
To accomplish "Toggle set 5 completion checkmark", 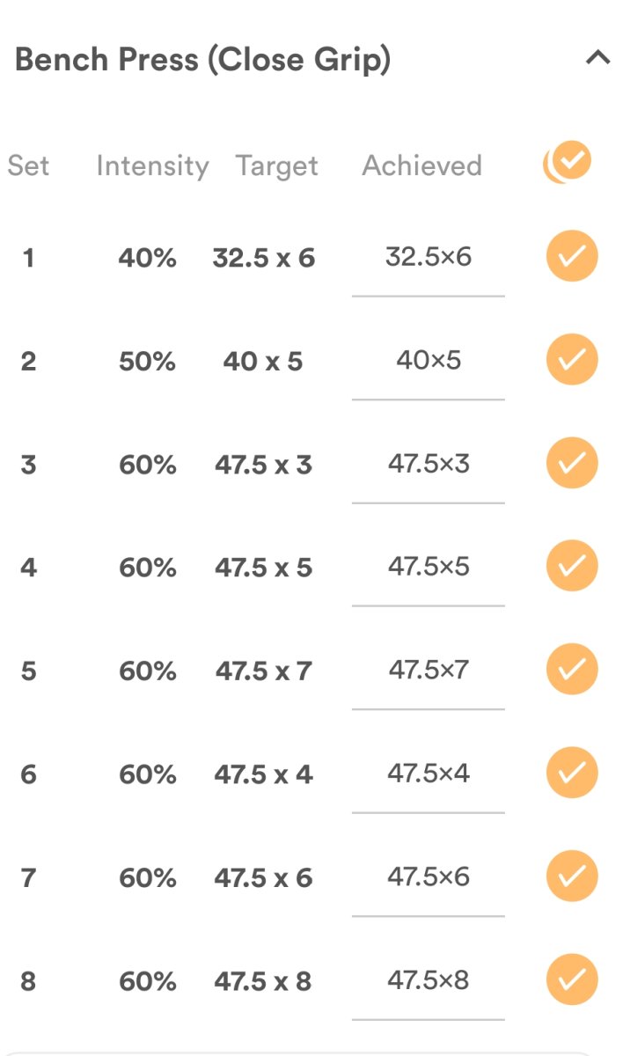I will pos(572,670).
